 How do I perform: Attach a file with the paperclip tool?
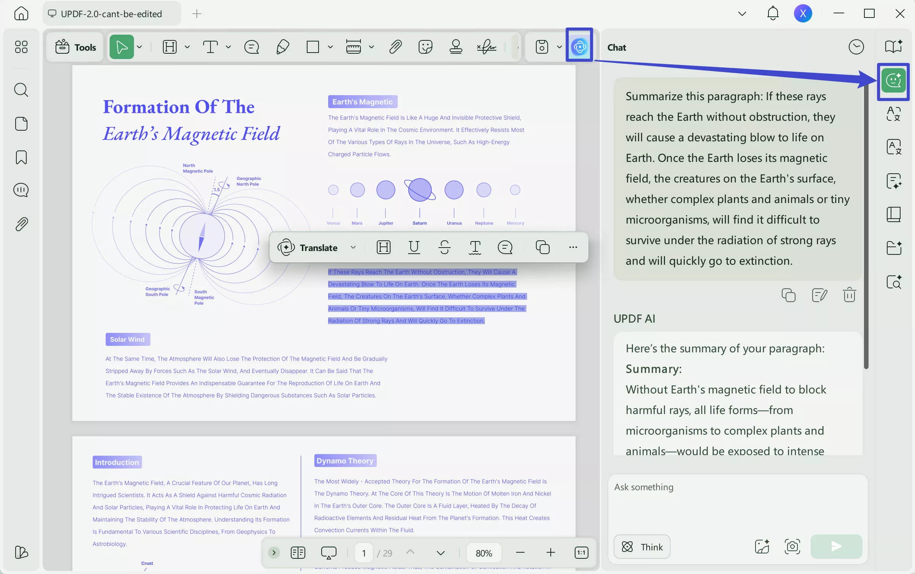coord(396,46)
